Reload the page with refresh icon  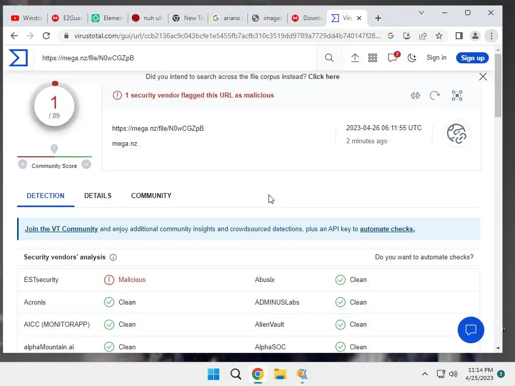coord(46,36)
